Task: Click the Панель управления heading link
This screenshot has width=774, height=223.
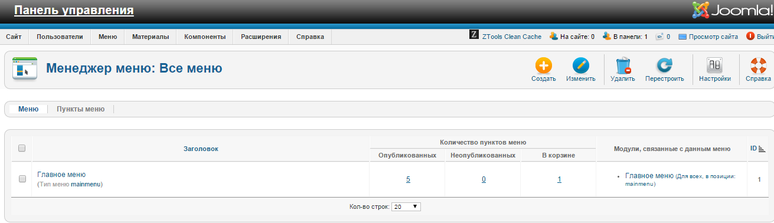Action: click(74, 11)
